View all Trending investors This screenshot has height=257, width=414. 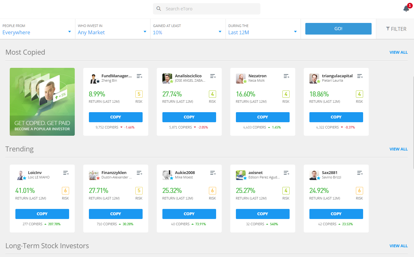(399, 149)
